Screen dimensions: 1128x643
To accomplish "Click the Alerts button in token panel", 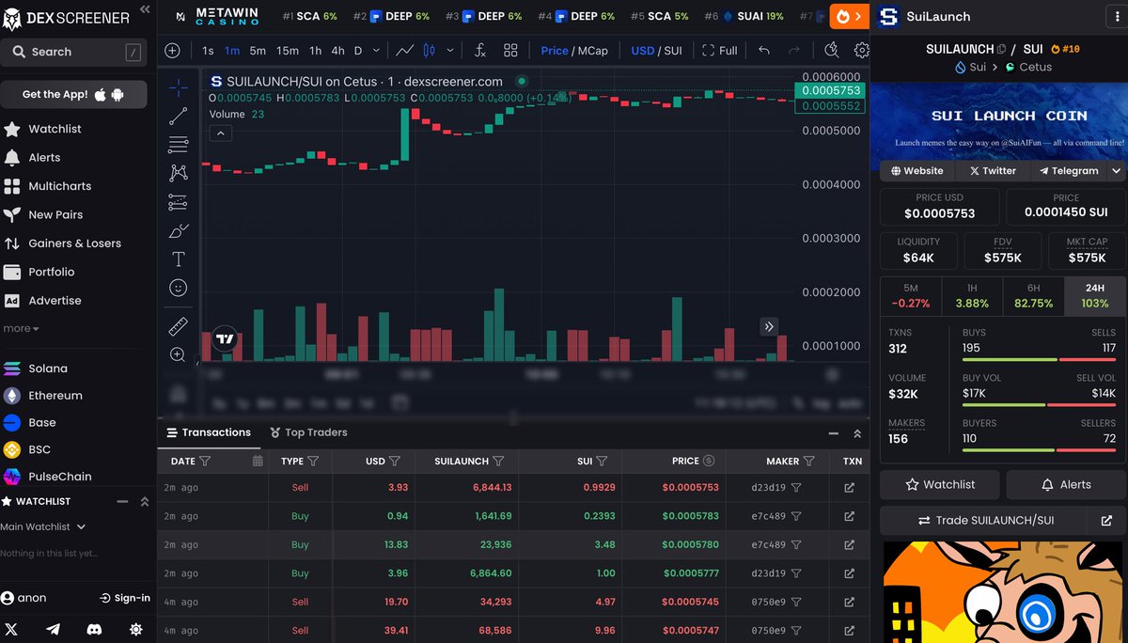I will click(x=1066, y=484).
